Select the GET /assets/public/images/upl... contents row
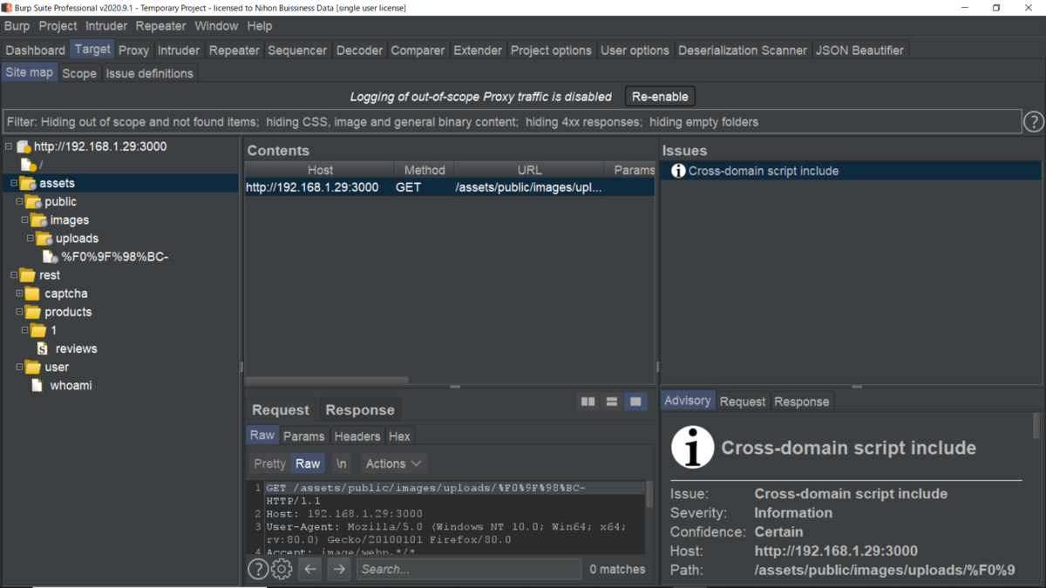The image size is (1046, 588). [x=449, y=187]
